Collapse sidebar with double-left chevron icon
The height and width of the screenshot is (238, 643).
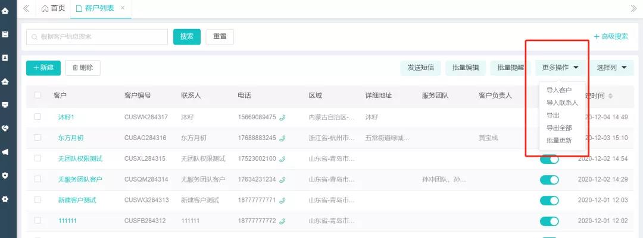26,8
